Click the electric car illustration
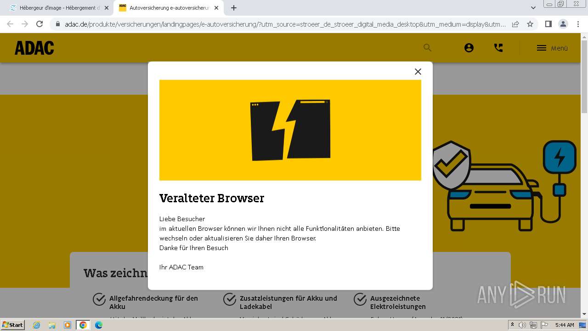 (504, 185)
